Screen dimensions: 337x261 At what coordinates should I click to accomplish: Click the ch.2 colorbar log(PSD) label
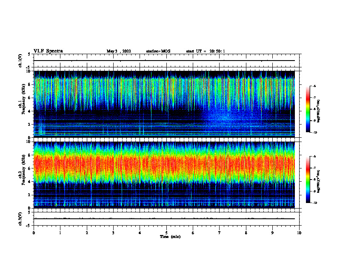(319, 182)
